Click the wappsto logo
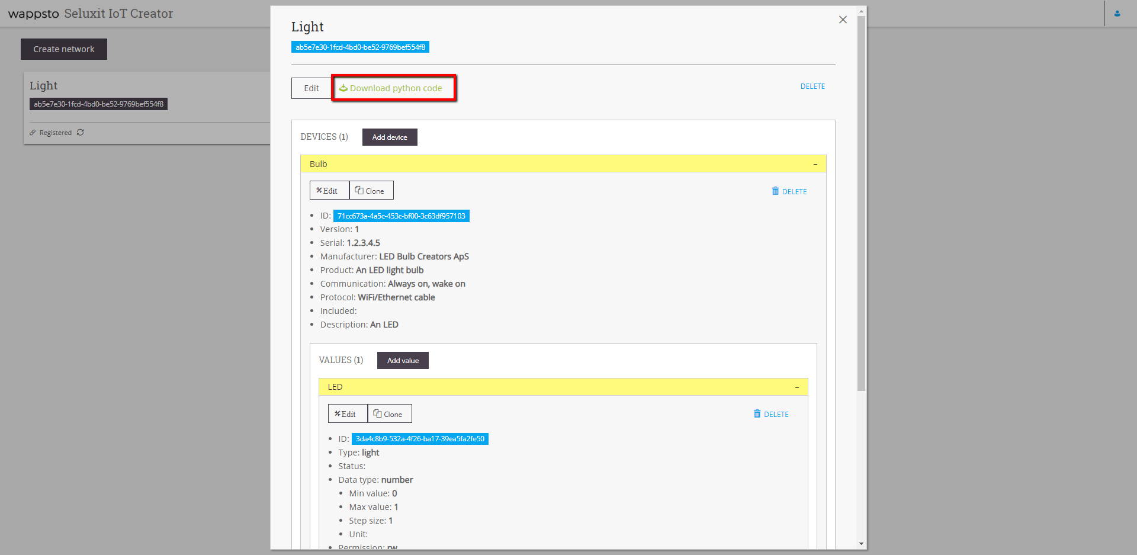Image resolution: width=1137 pixels, height=555 pixels. (34, 14)
